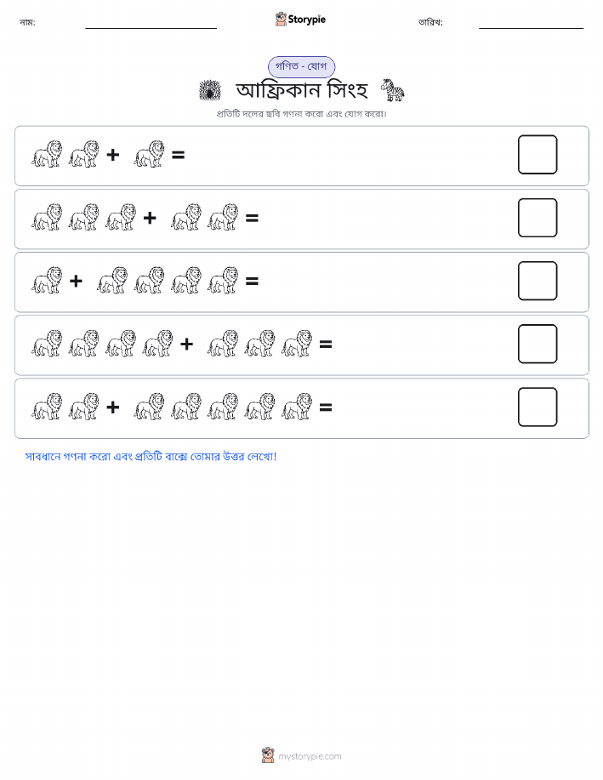Click the zebra icon beside the title
The width and height of the screenshot is (603, 780).
(x=393, y=90)
